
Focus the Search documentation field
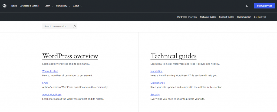[57, 26]
